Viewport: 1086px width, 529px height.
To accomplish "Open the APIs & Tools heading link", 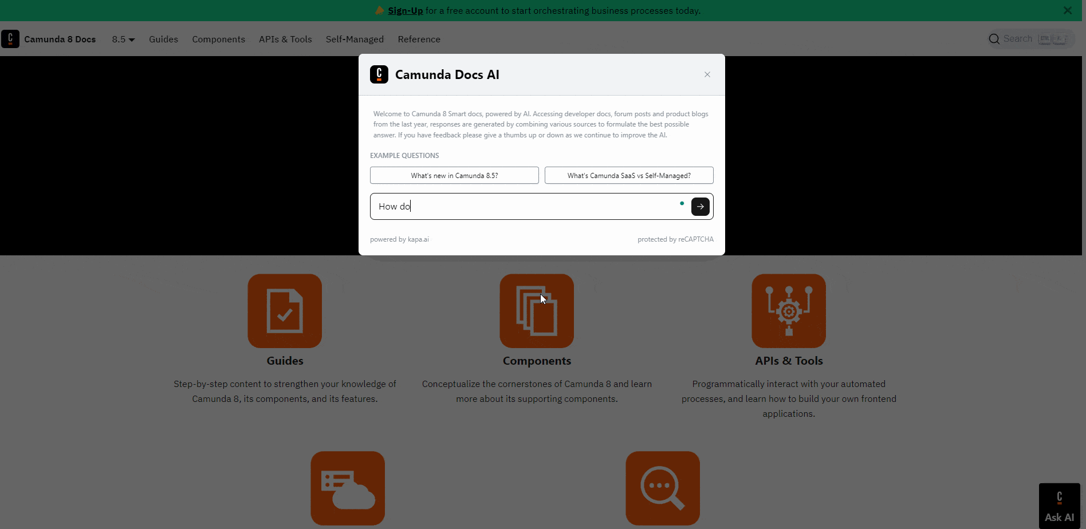I will (789, 361).
